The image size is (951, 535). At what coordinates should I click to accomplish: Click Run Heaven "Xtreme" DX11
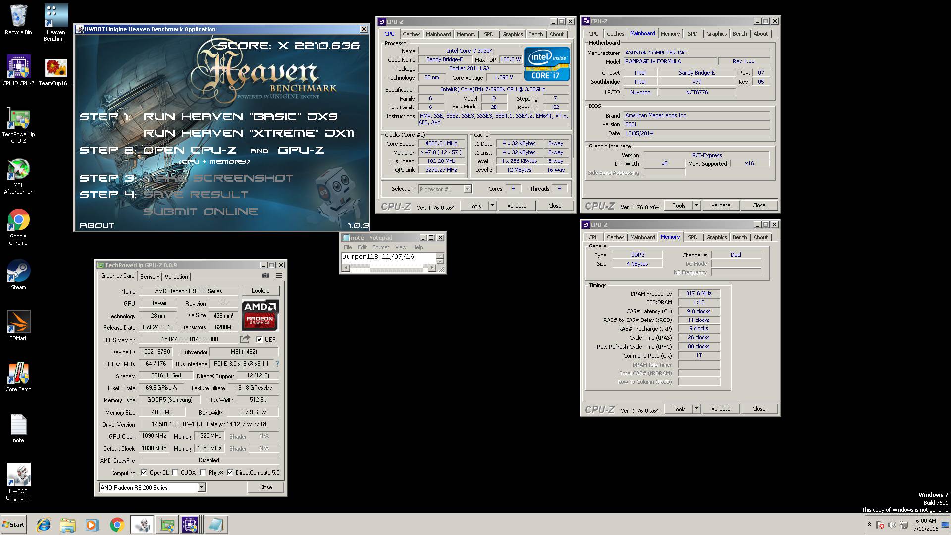click(249, 133)
